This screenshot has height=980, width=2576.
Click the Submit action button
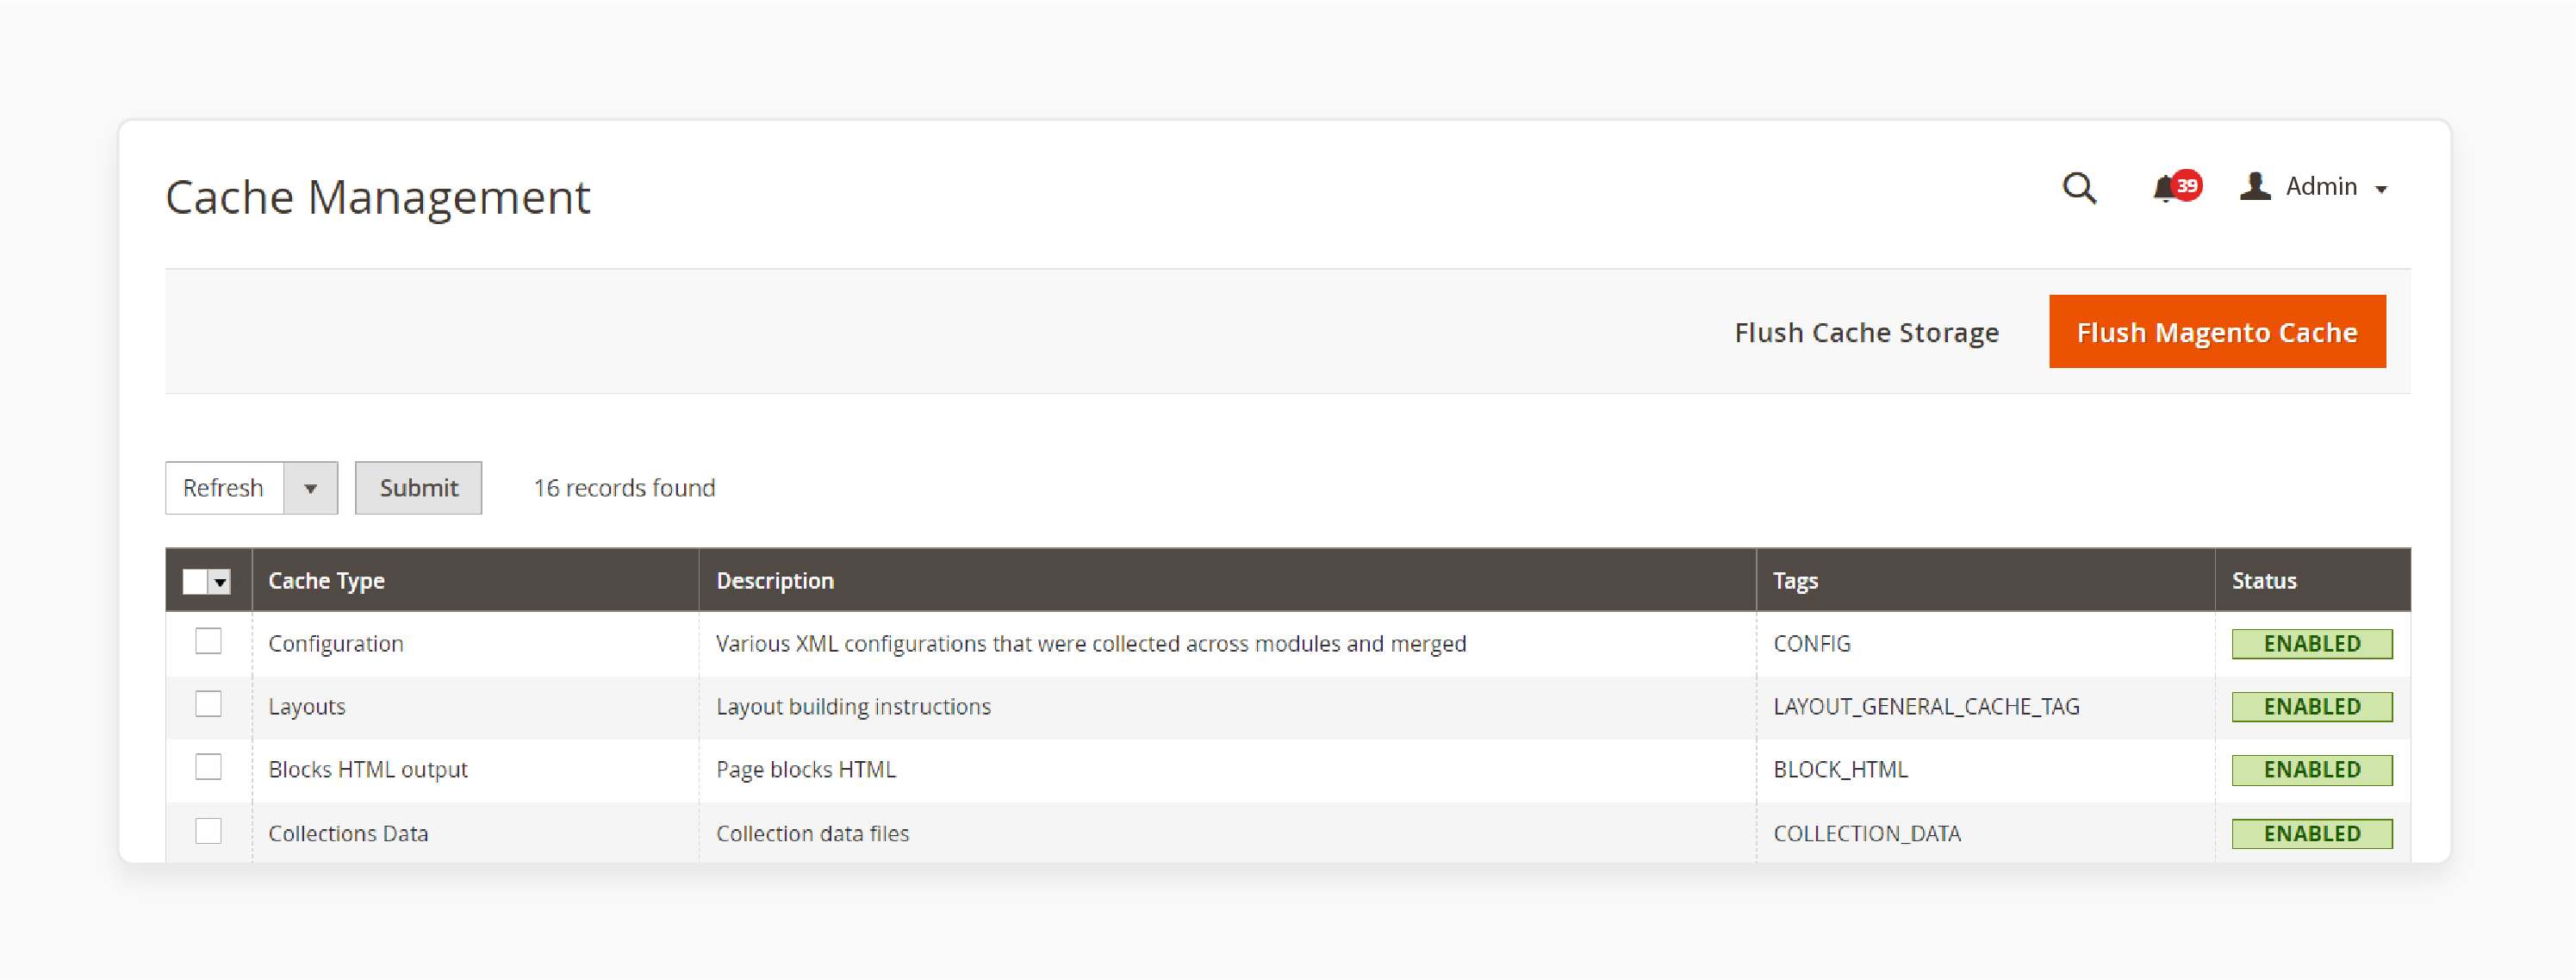click(x=417, y=487)
